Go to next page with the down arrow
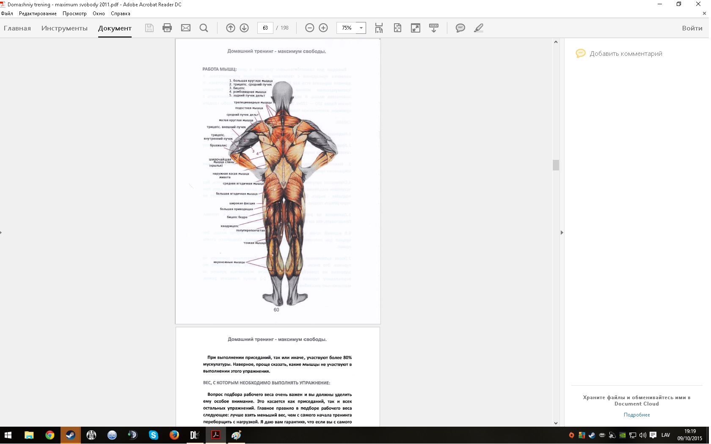 (x=244, y=28)
